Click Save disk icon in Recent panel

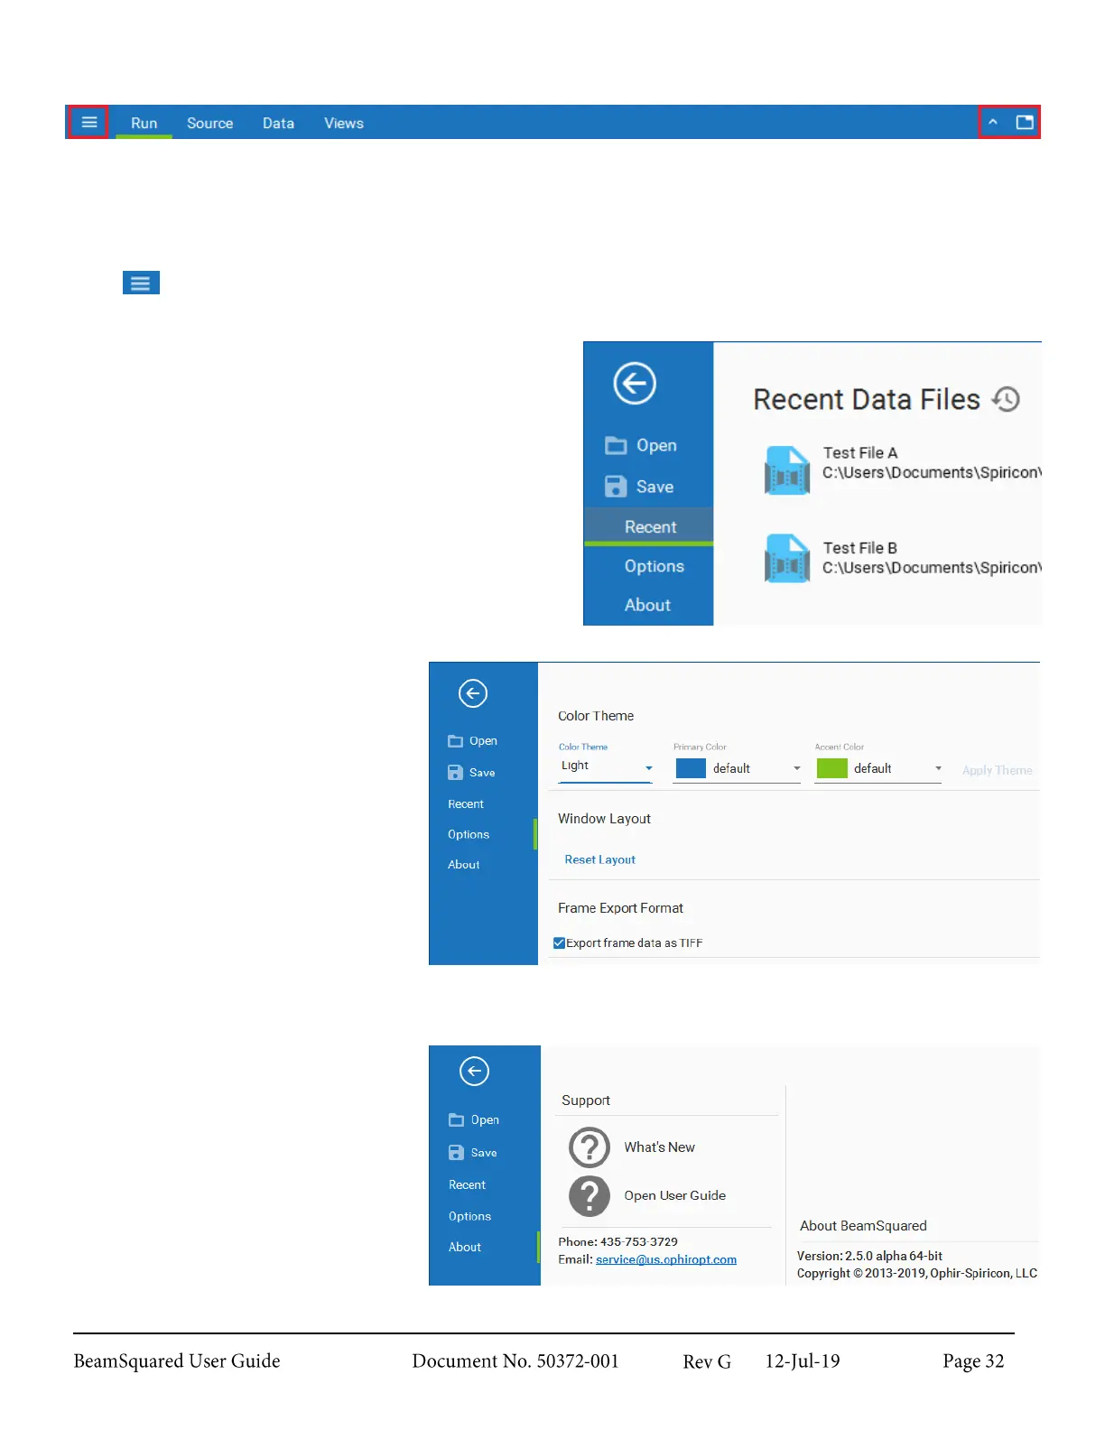(616, 487)
